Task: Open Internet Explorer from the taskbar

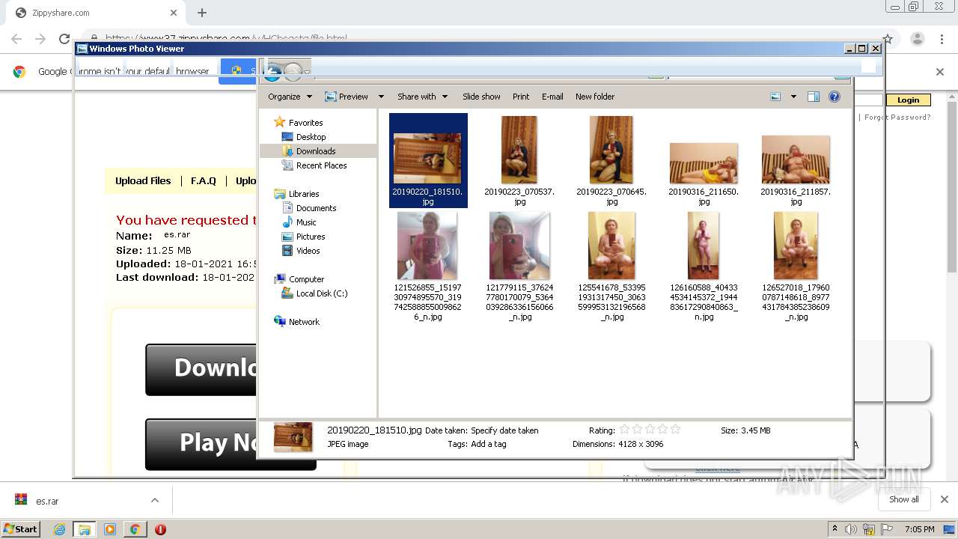Action: click(59, 529)
